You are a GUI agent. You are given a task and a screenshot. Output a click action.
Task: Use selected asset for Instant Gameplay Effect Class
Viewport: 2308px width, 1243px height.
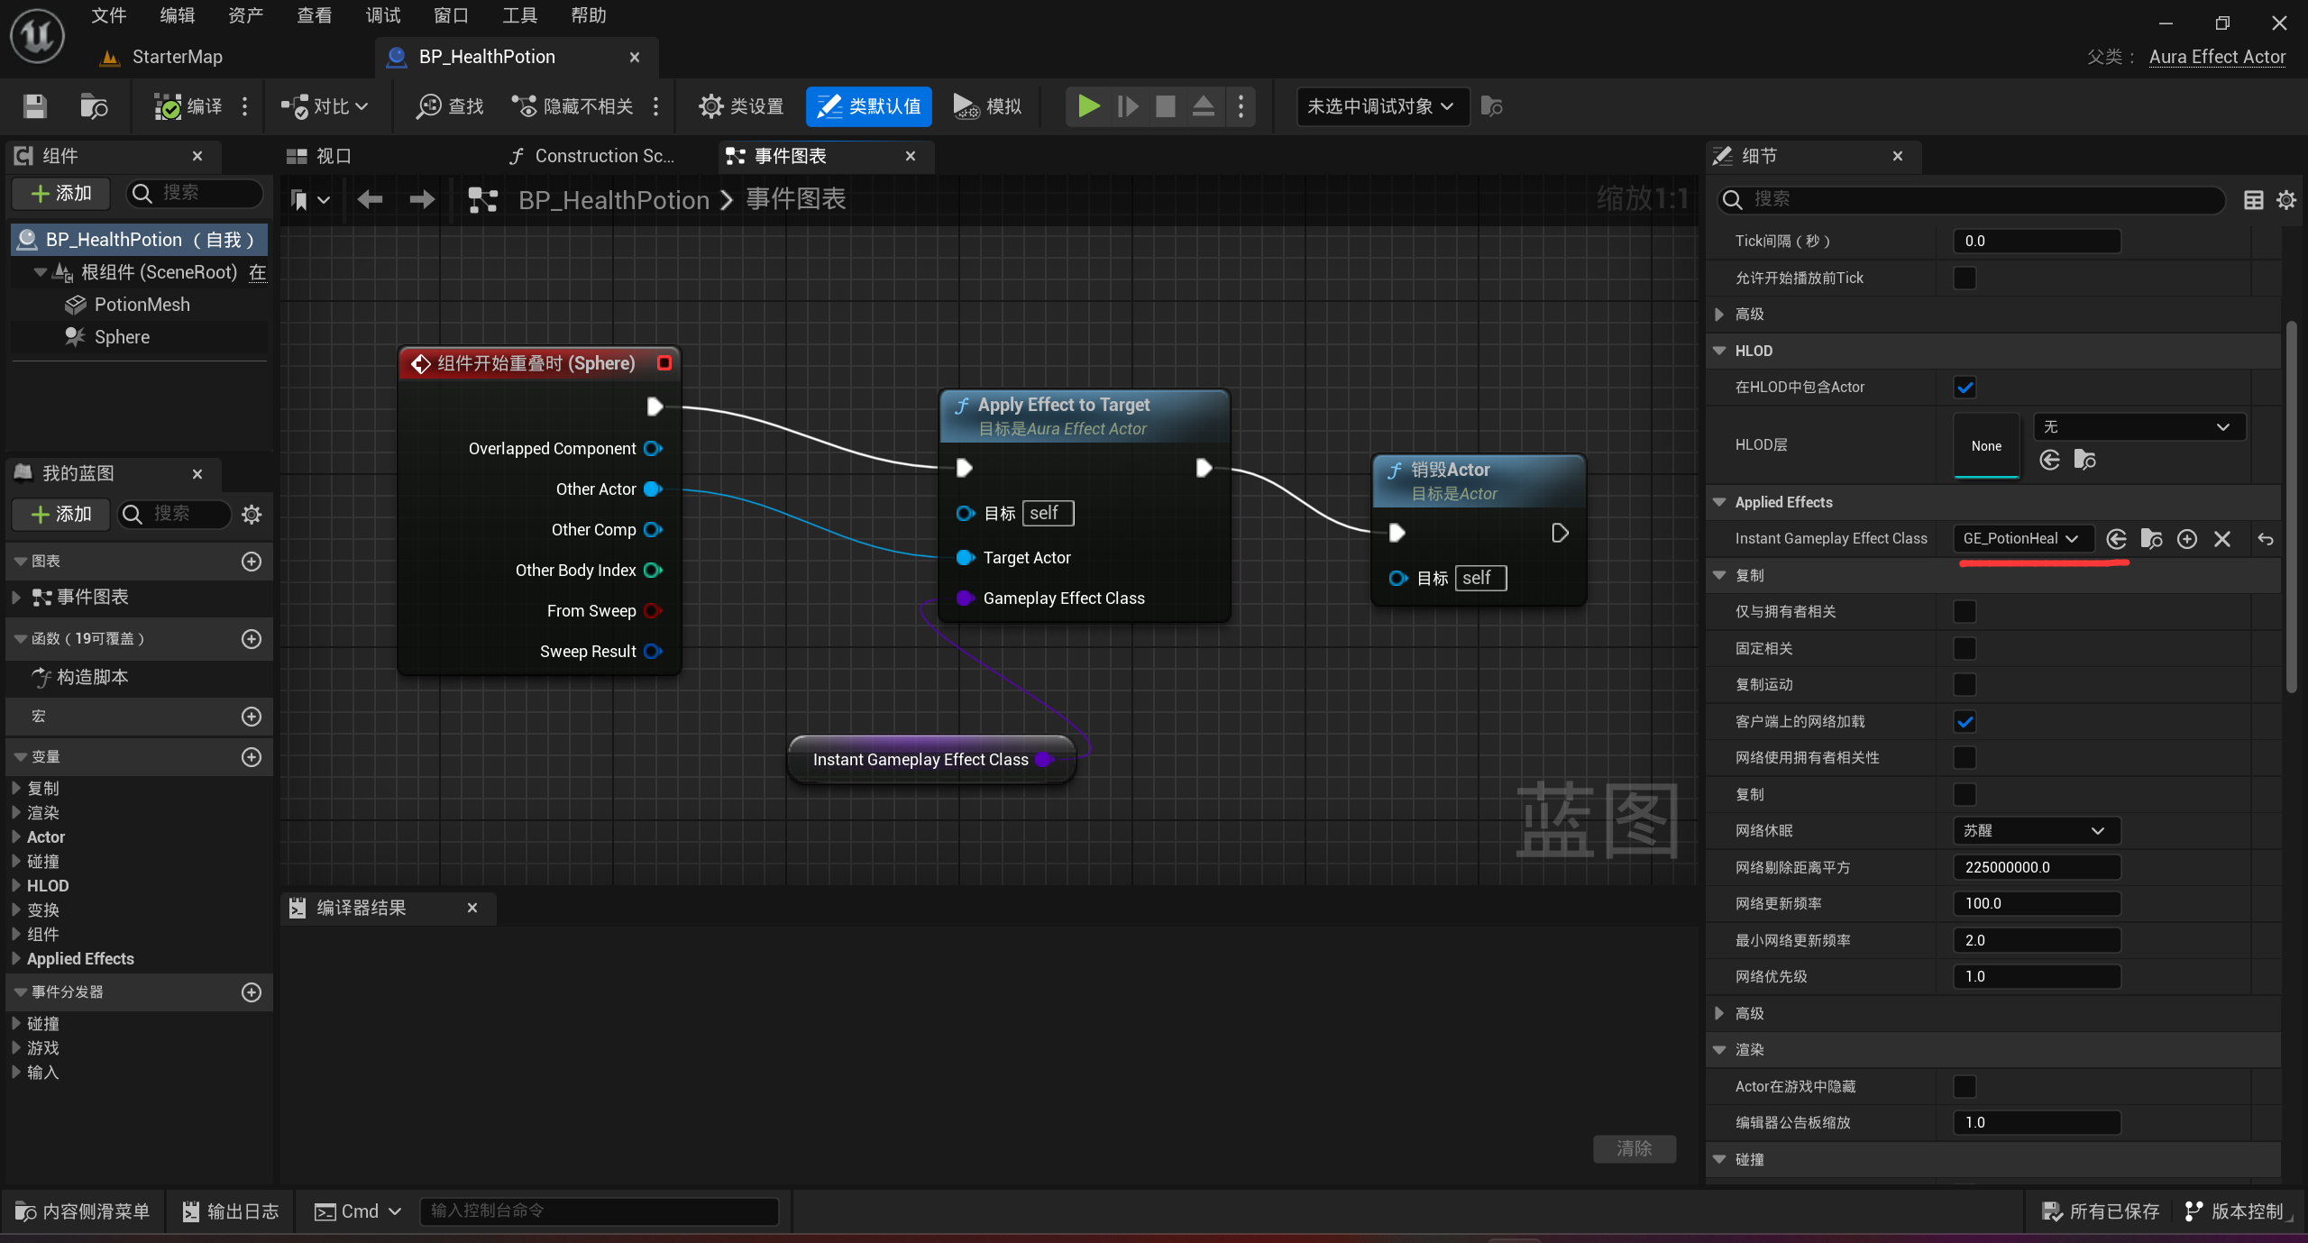pyautogui.click(x=2116, y=539)
